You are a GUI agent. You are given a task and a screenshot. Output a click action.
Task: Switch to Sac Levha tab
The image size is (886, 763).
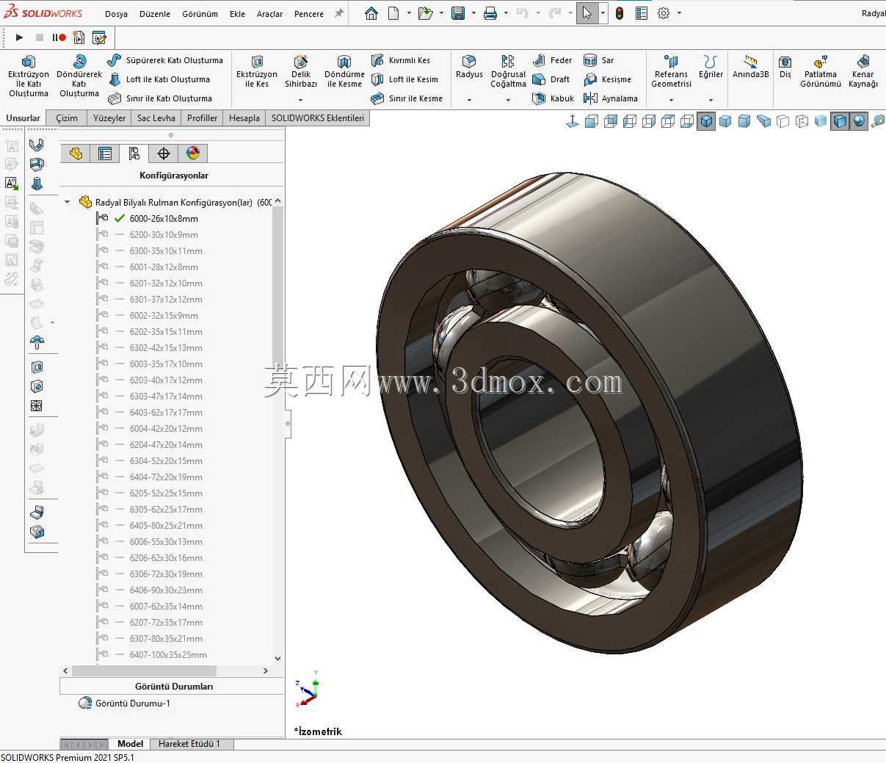pos(156,118)
